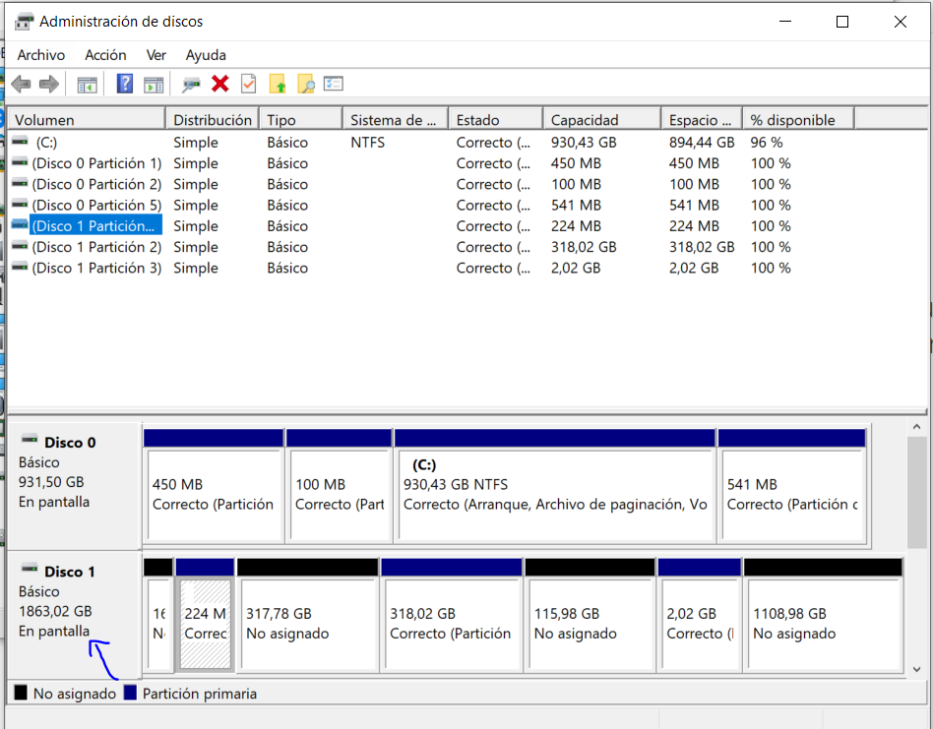Click the Disco 1 Básico 1863,02 GB label panel
This screenshot has width=933, height=729.
[75, 614]
